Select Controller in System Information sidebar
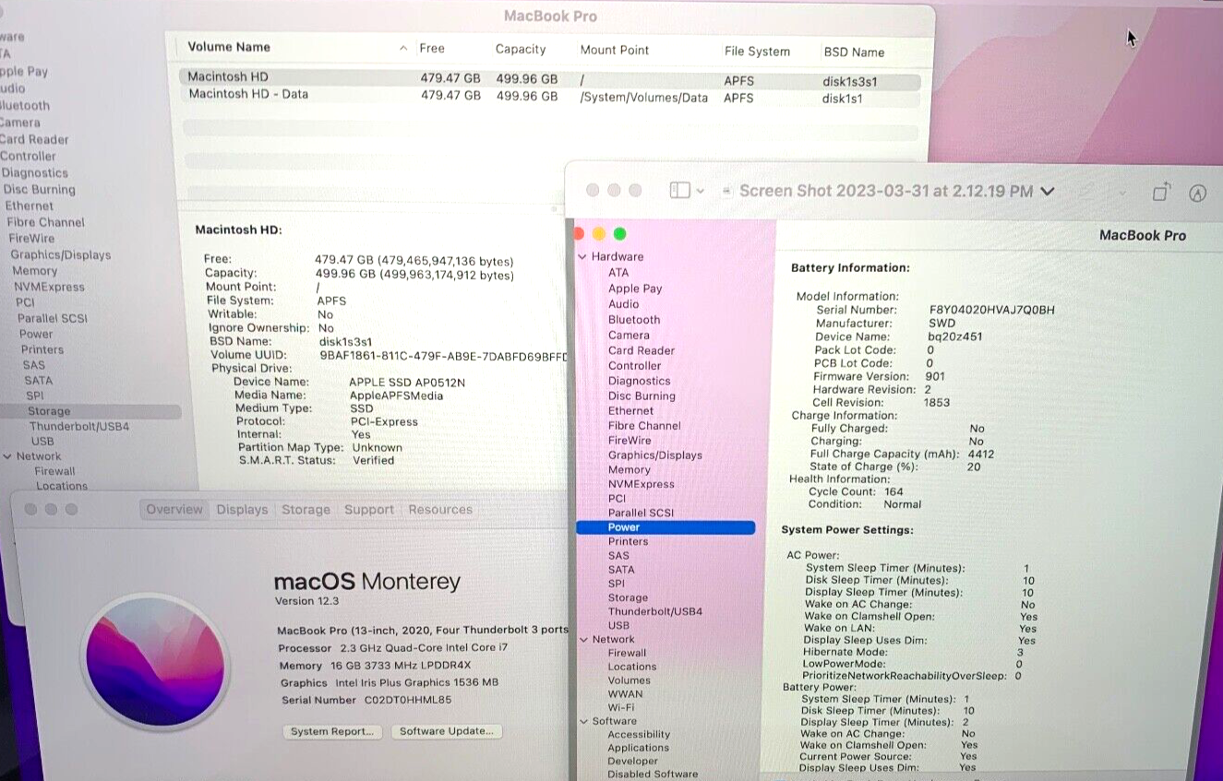This screenshot has width=1223, height=781. pos(29,156)
